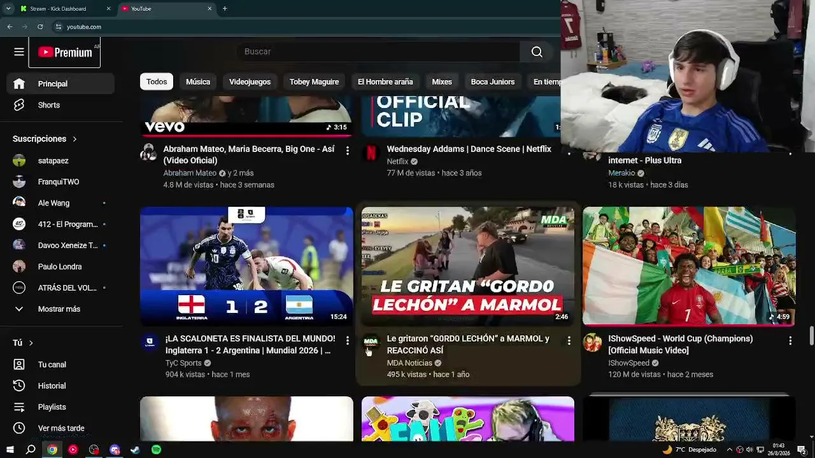
Task: Select the Música filter chip
Action: pos(198,81)
